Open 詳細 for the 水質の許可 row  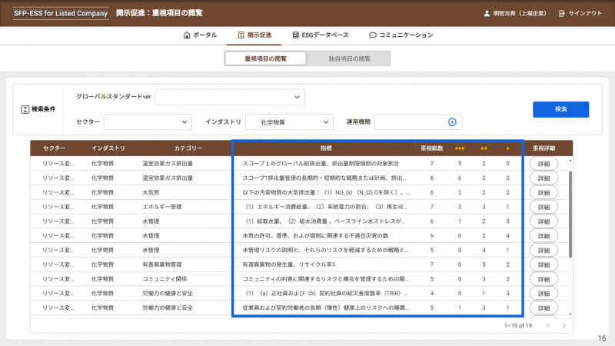point(544,236)
